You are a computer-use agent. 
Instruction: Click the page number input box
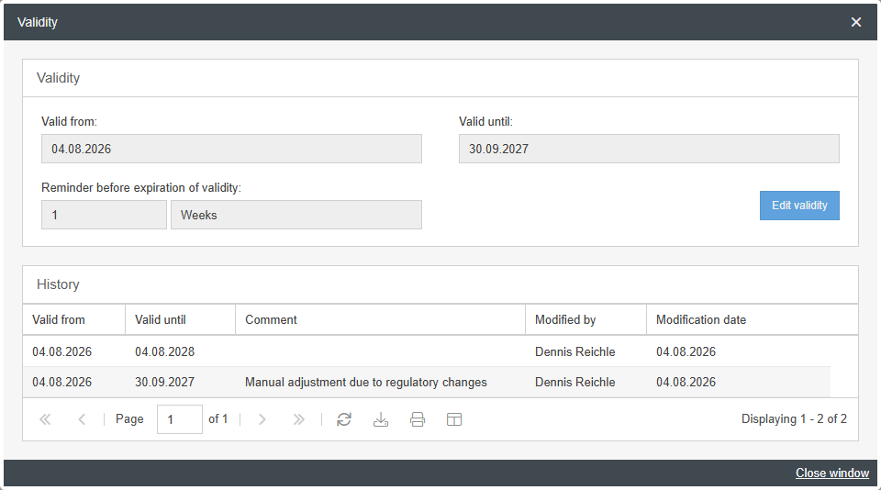[180, 419]
